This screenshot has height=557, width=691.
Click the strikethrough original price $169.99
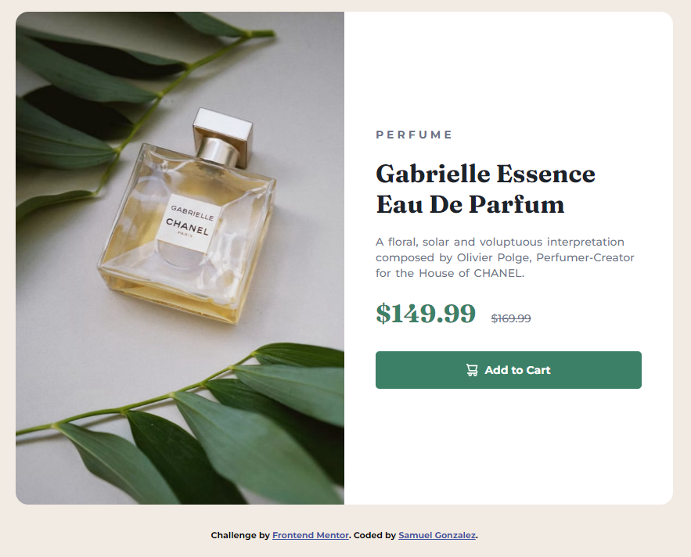point(511,318)
